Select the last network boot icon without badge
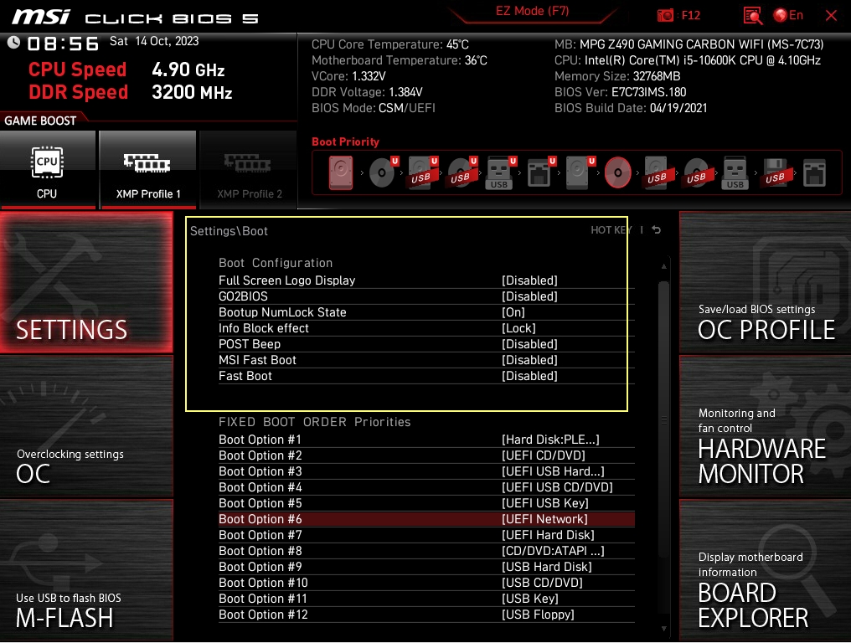 [x=815, y=173]
